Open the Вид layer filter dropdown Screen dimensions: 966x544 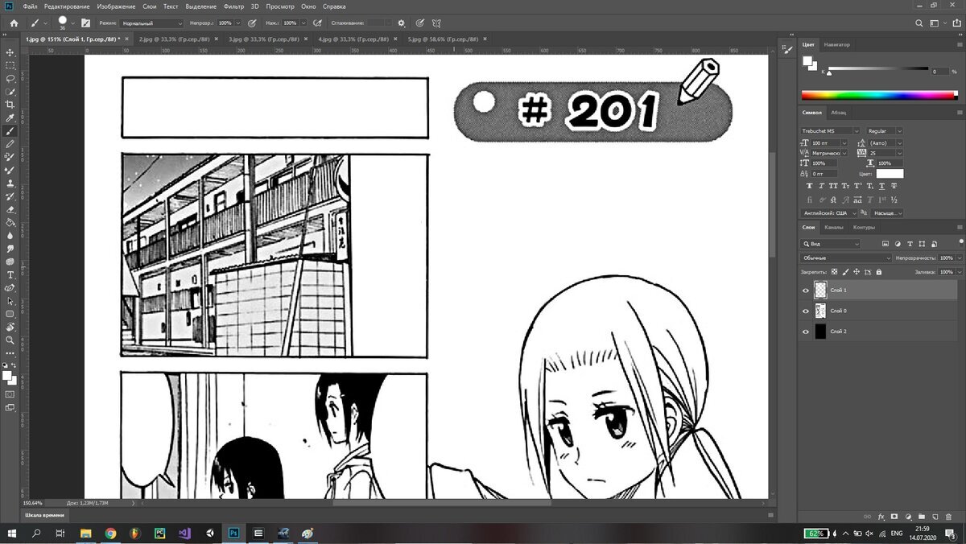tap(831, 243)
